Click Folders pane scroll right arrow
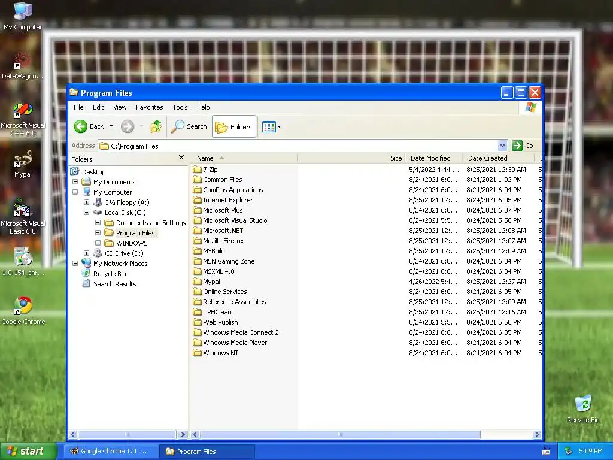The image size is (613, 460). pos(182,435)
